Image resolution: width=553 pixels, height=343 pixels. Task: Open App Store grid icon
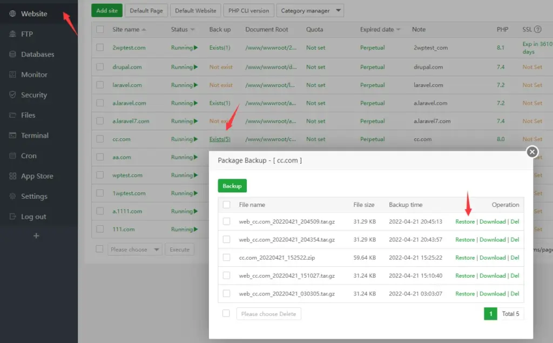(12, 176)
